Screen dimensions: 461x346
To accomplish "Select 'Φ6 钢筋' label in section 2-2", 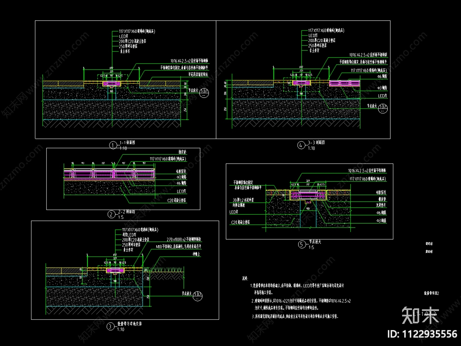I will click(181, 183).
